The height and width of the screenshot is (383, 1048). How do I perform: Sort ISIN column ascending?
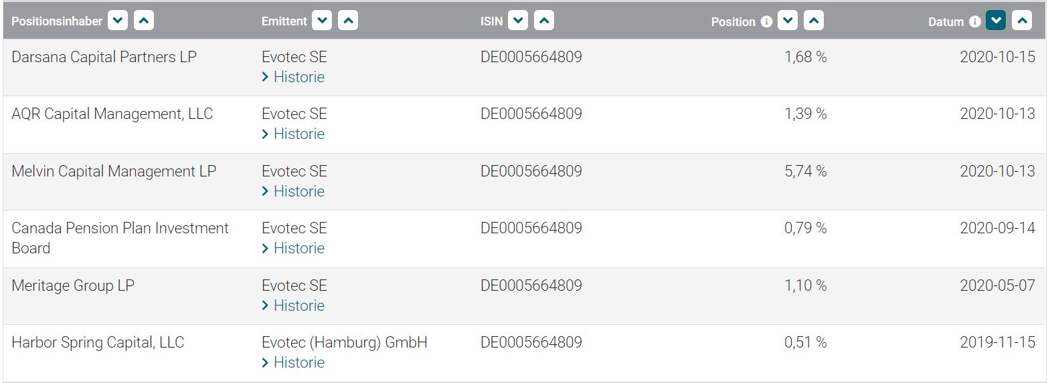[x=544, y=21]
